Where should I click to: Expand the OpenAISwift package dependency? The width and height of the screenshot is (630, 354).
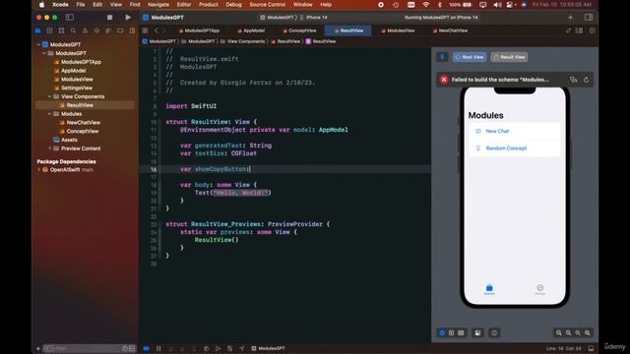point(39,170)
